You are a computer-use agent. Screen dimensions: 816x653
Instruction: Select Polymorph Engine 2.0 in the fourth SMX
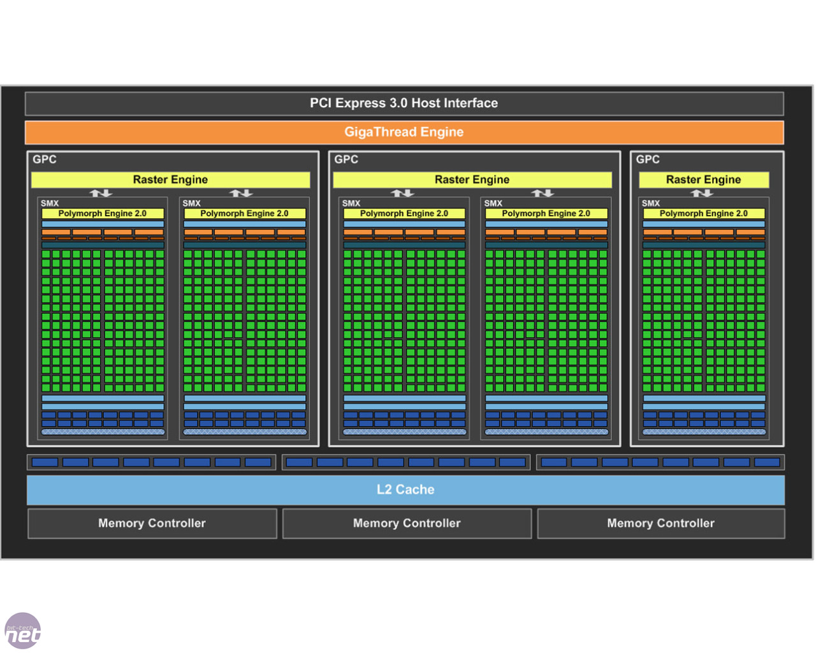coord(546,214)
